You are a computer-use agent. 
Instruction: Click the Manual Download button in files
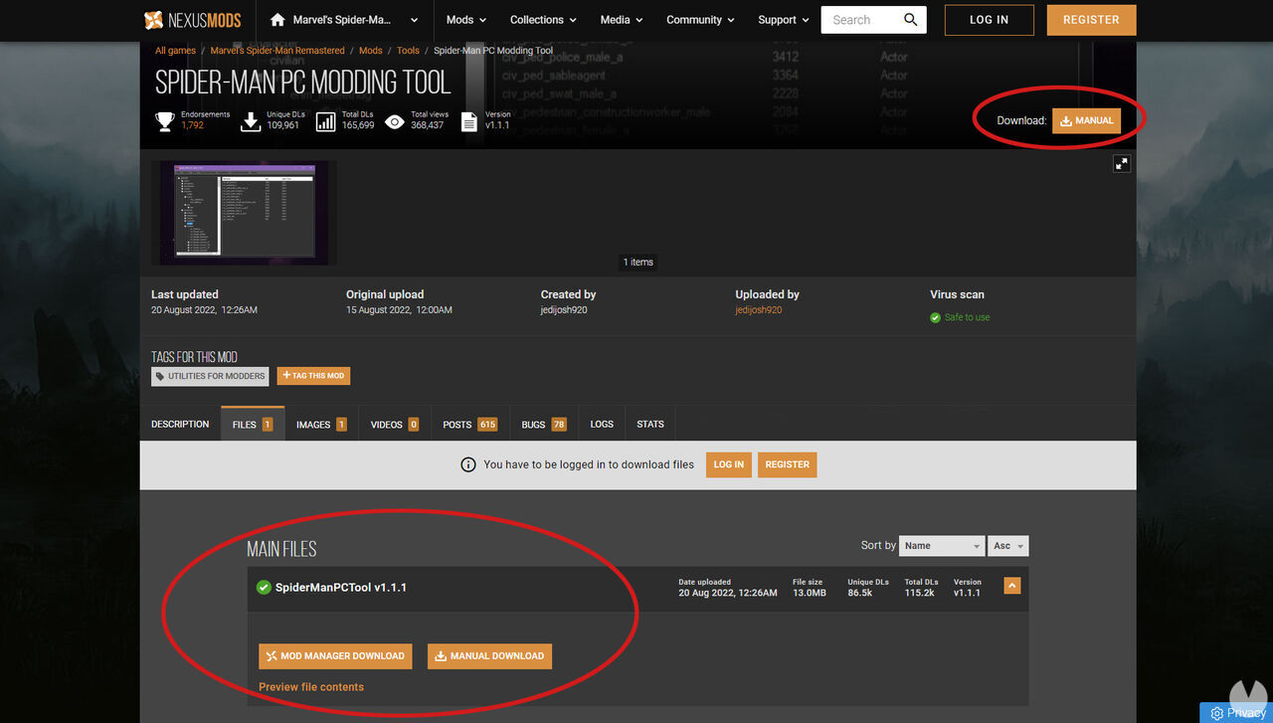point(489,656)
